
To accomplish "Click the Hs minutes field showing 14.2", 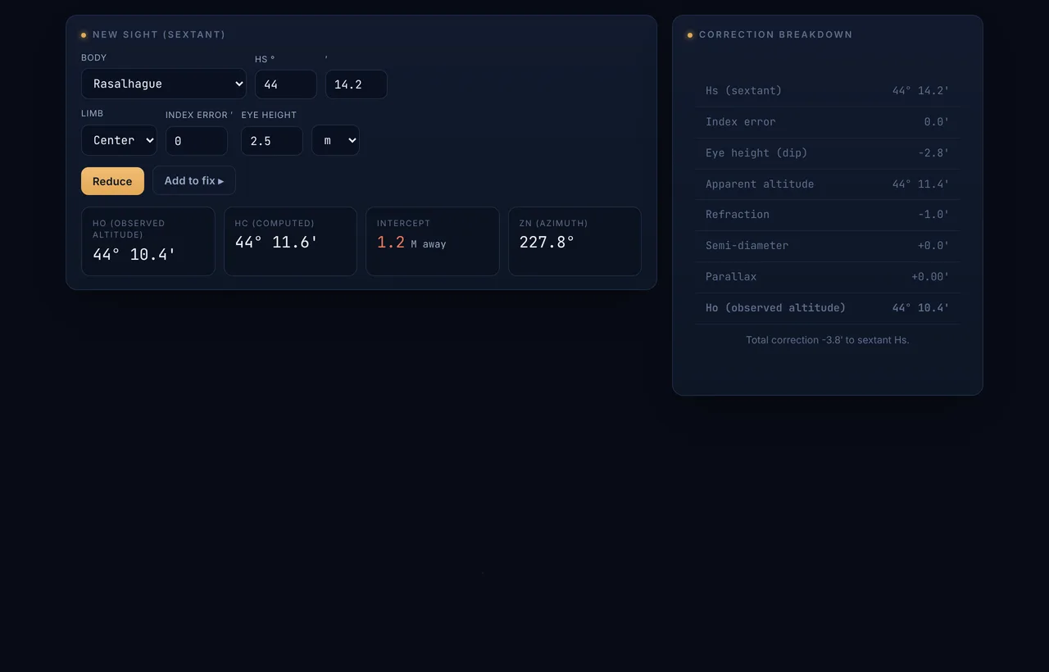I will point(356,84).
